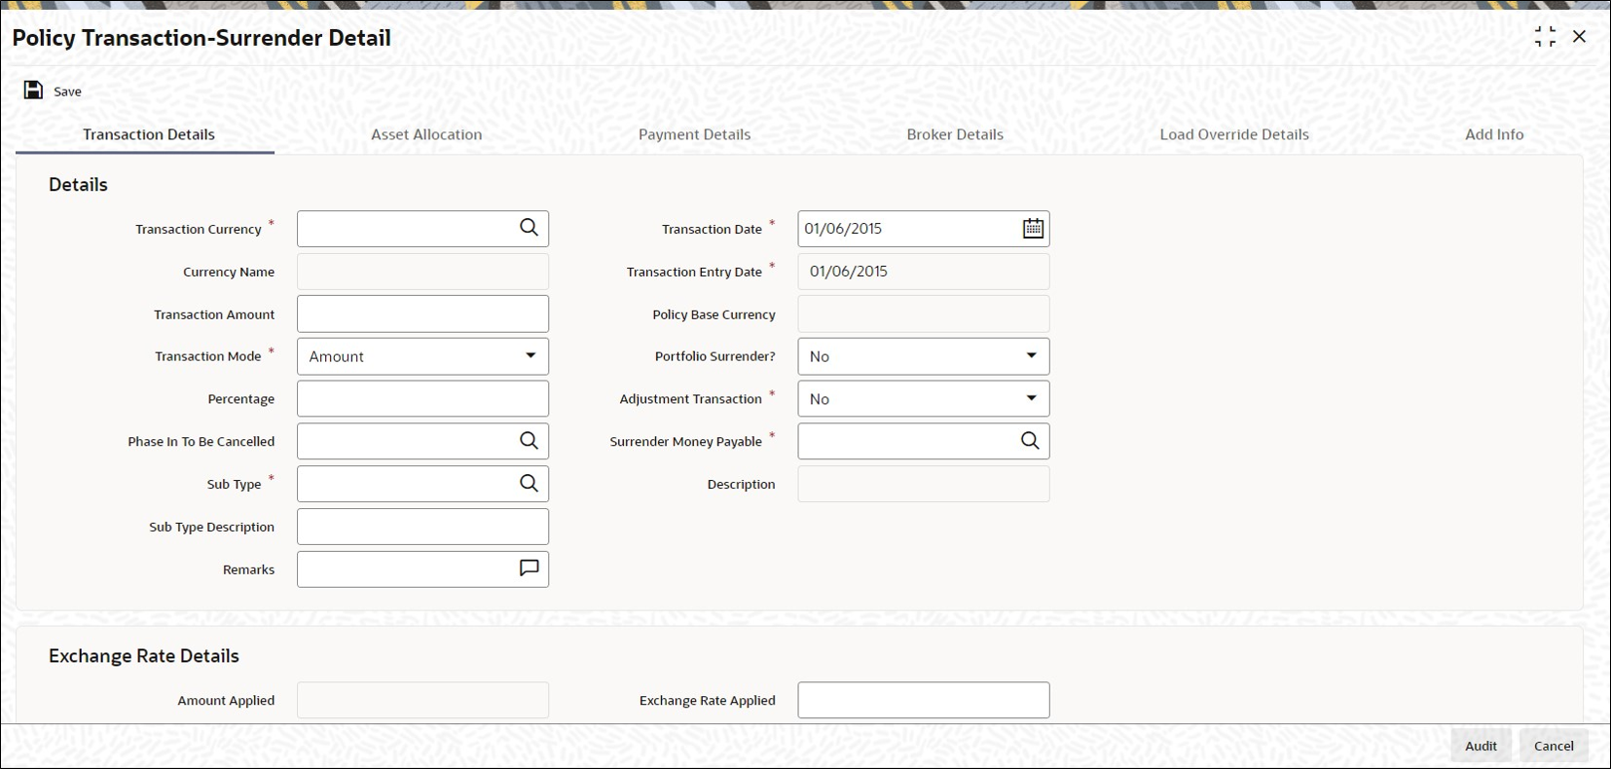Click the Percentage input field
This screenshot has height=769, width=1611.
(422, 399)
